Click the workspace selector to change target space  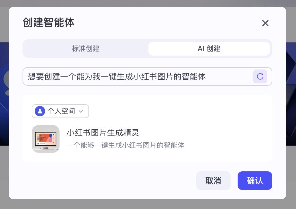click(x=60, y=111)
